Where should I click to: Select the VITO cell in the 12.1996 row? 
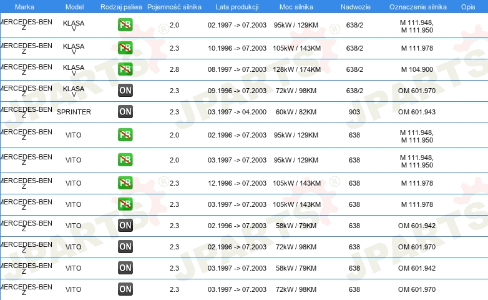click(x=73, y=183)
